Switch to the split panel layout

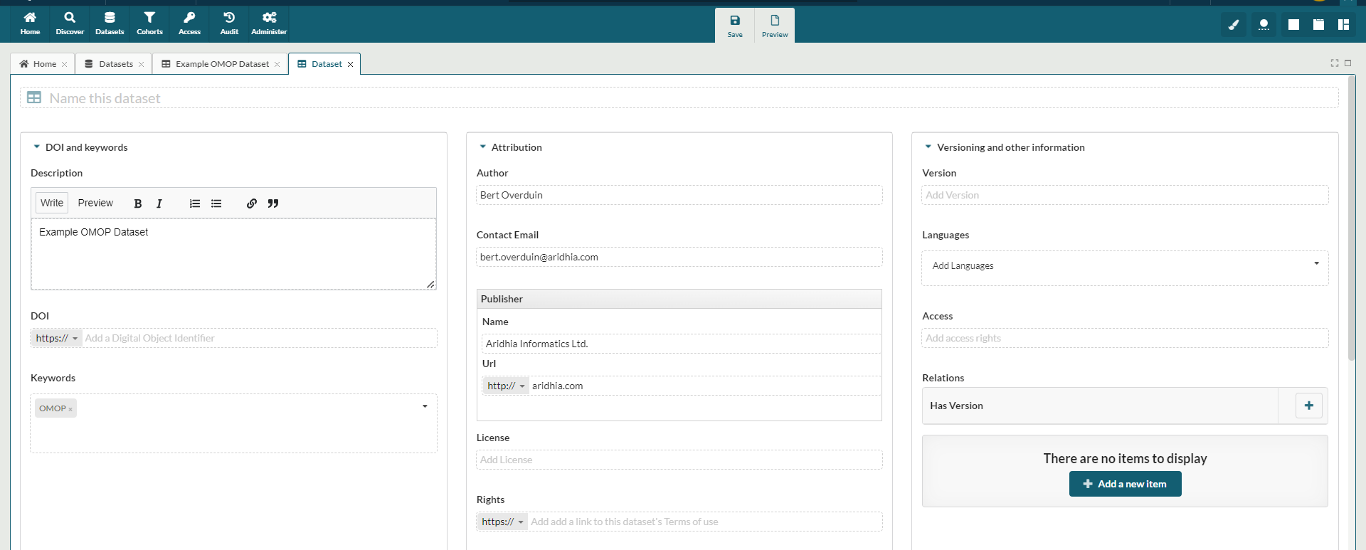1343,25
